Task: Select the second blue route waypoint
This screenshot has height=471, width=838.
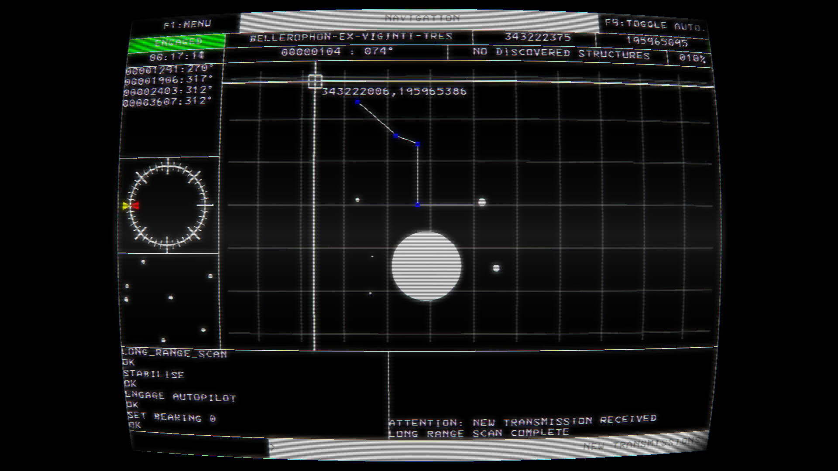Action: click(x=396, y=136)
